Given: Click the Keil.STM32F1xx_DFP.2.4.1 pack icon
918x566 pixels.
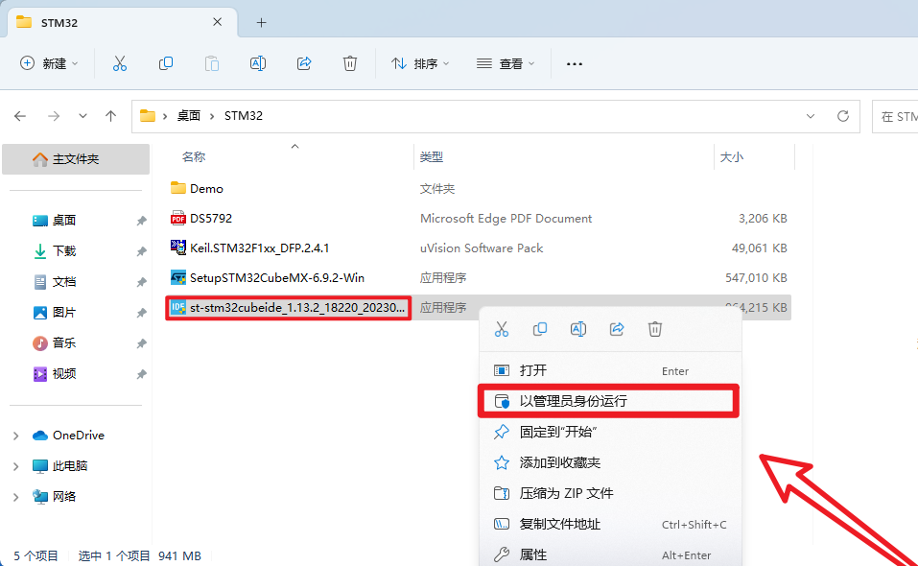Looking at the screenshot, I should [178, 248].
